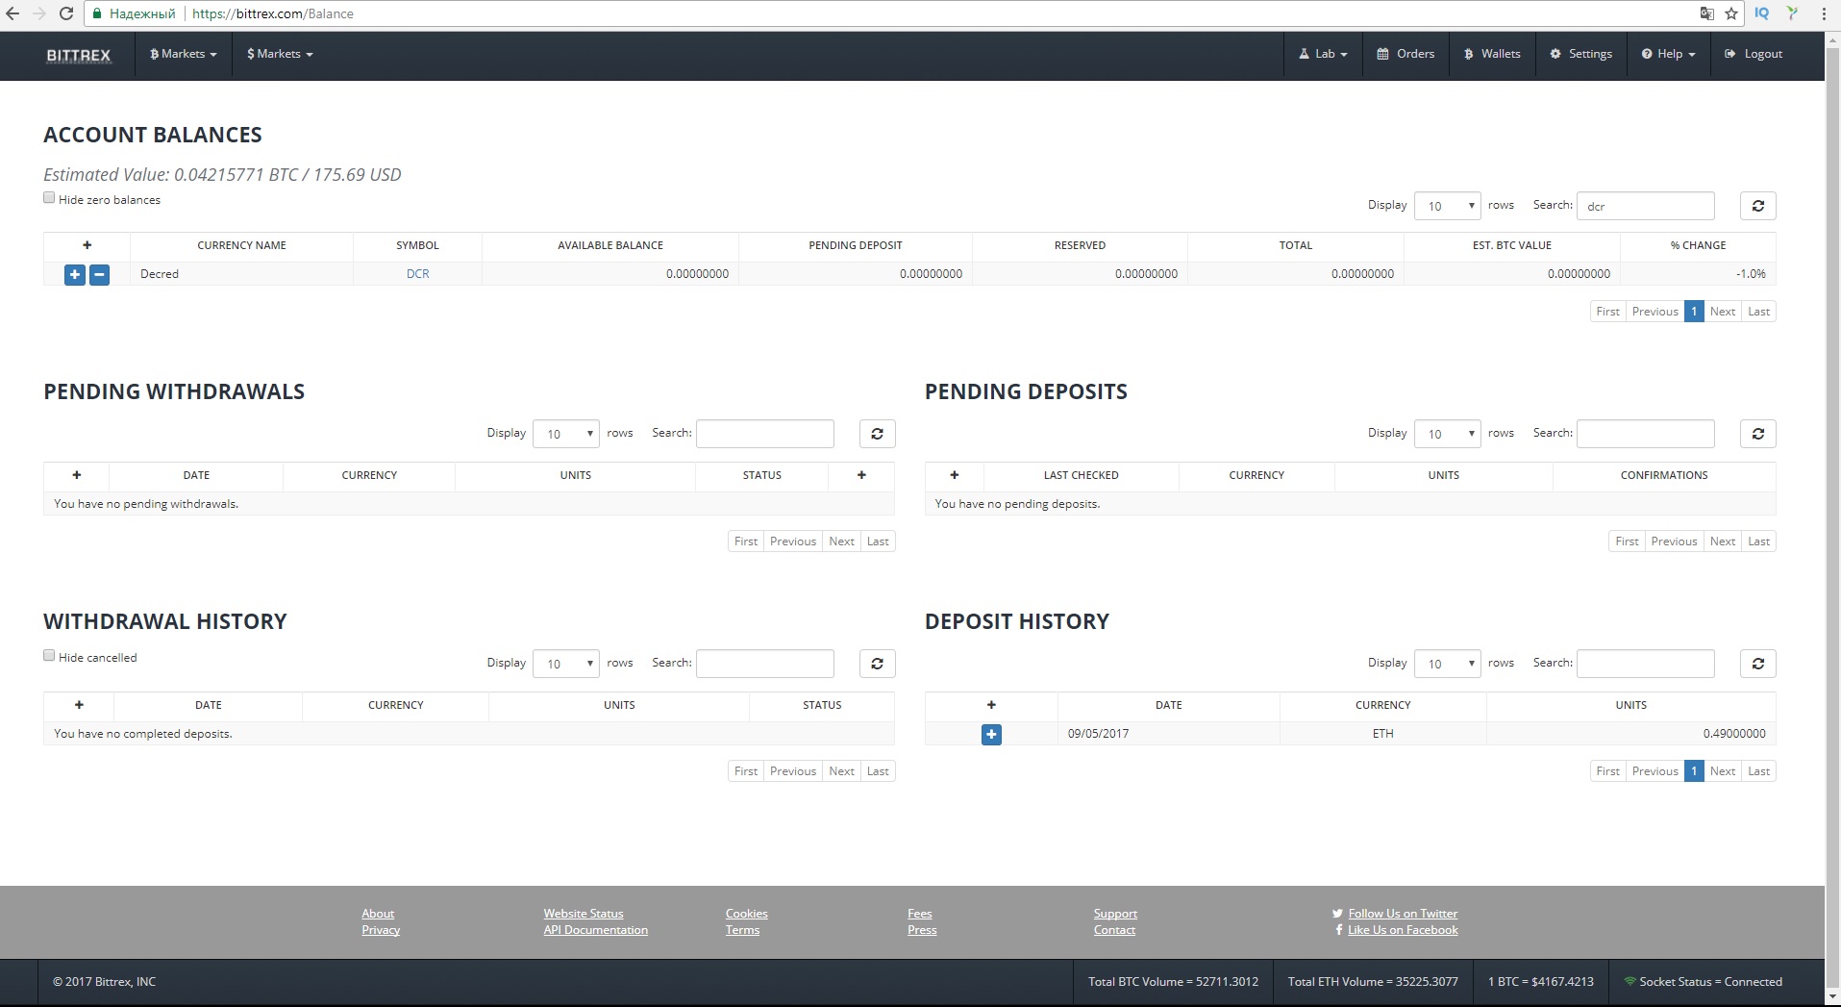Open the API Documentation footer link
Screen dimensions: 1841x1007
tap(595, 930)
